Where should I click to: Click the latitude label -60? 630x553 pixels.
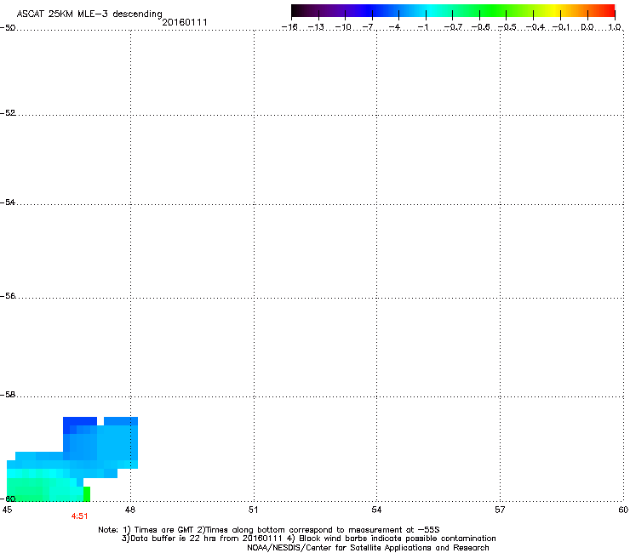[8, 499]
